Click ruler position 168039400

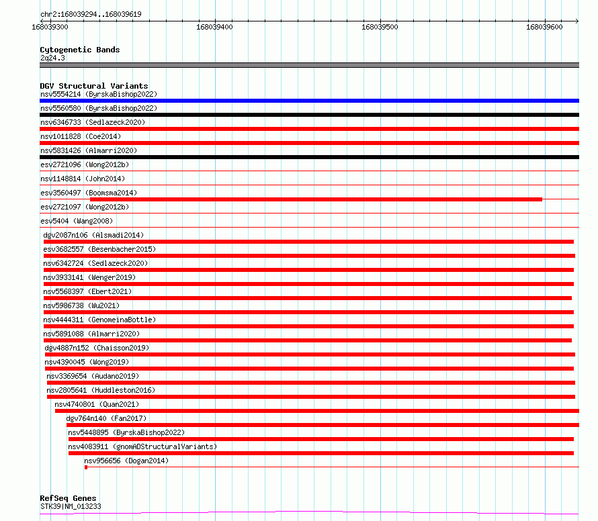[214, 27]
